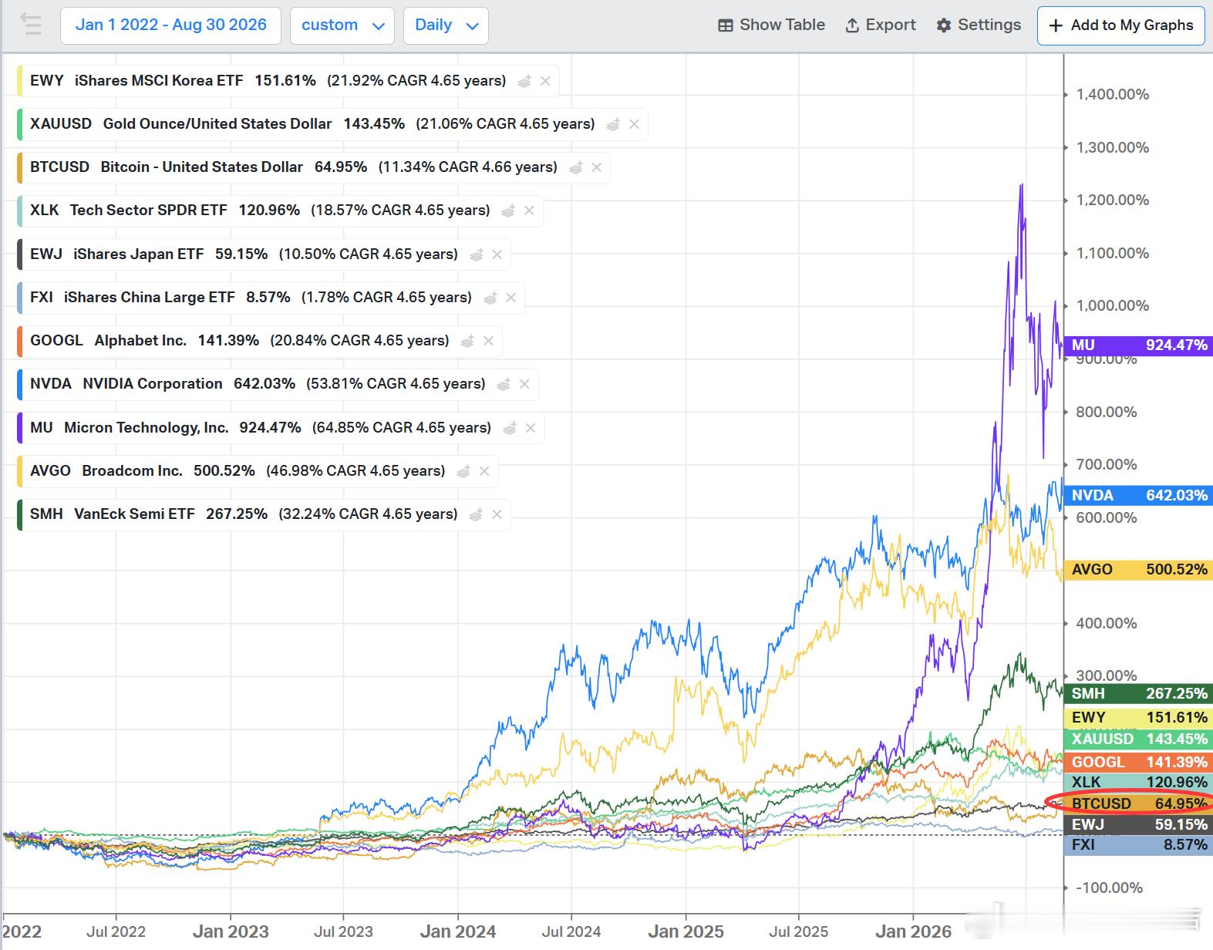Viewport: 1213px width, 950px height.
Task: Remove NVDA NVIDIA Corporation from the chart
Action: point(524,384)
